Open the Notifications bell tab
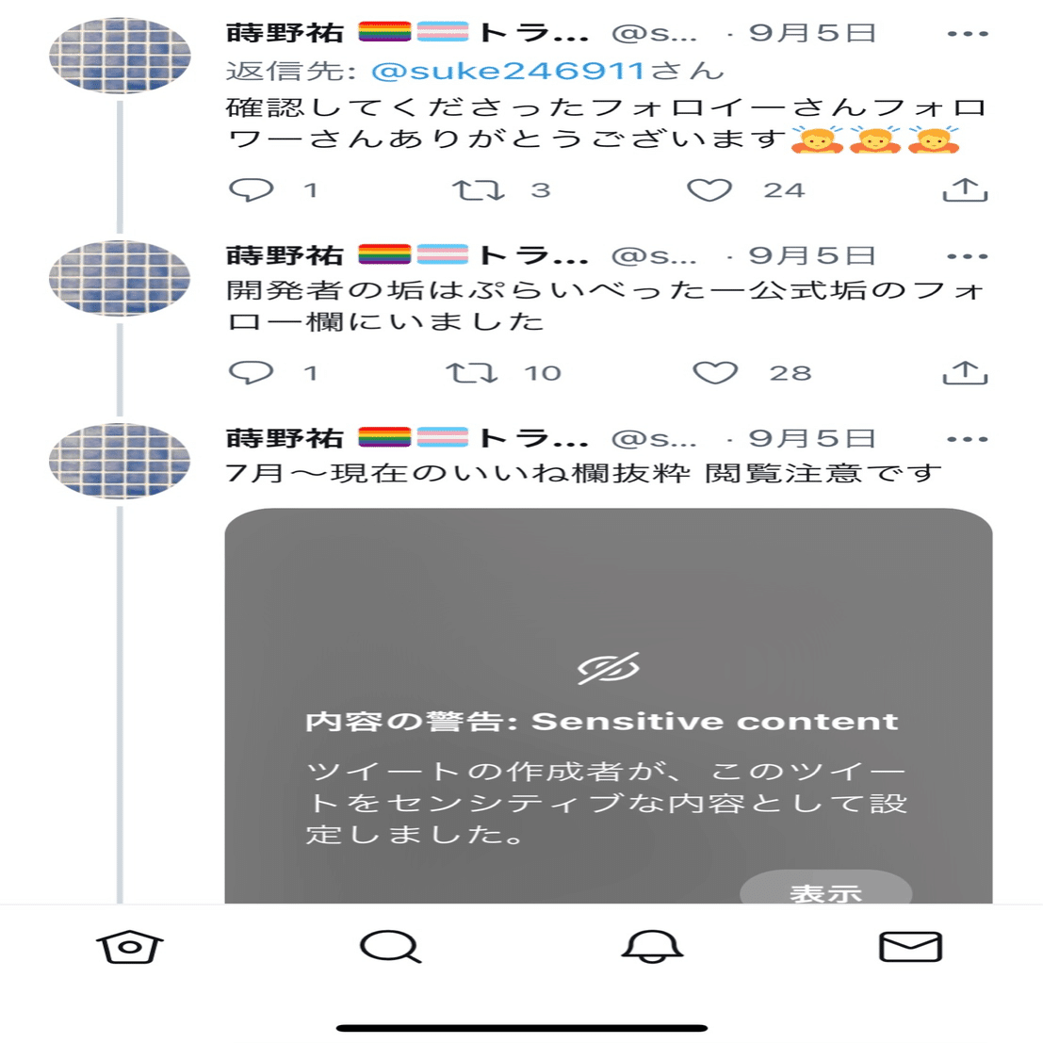 point(652,947)
